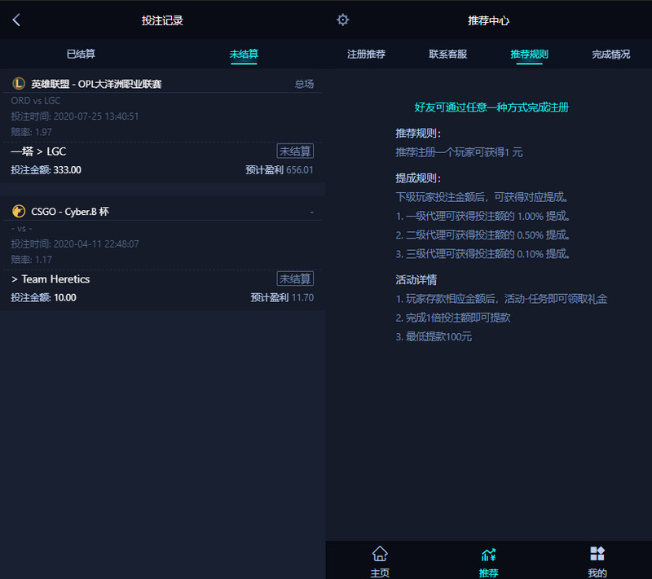Click the 活动详情 section heading
Image resolution: width=652 pixels, height=579 pixels.
click(x=416, y=279)
